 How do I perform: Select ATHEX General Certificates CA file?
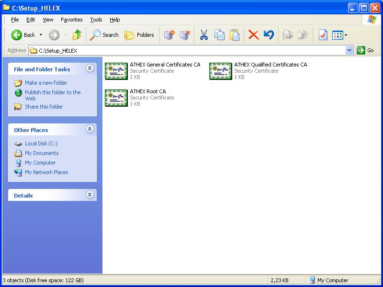coord(153,71)
